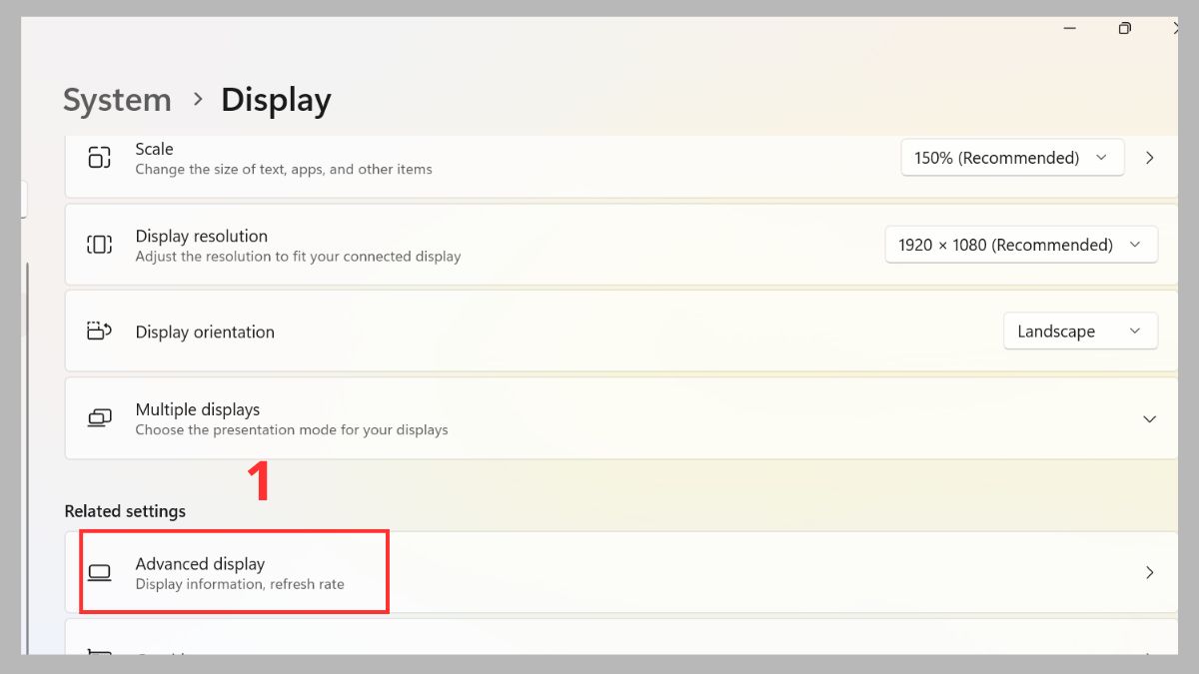Click the Related settings heading area

tap(125, 510)
